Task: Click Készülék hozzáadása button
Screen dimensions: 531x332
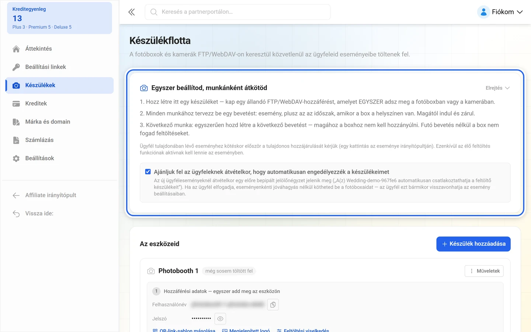Action: click(473, 244)
